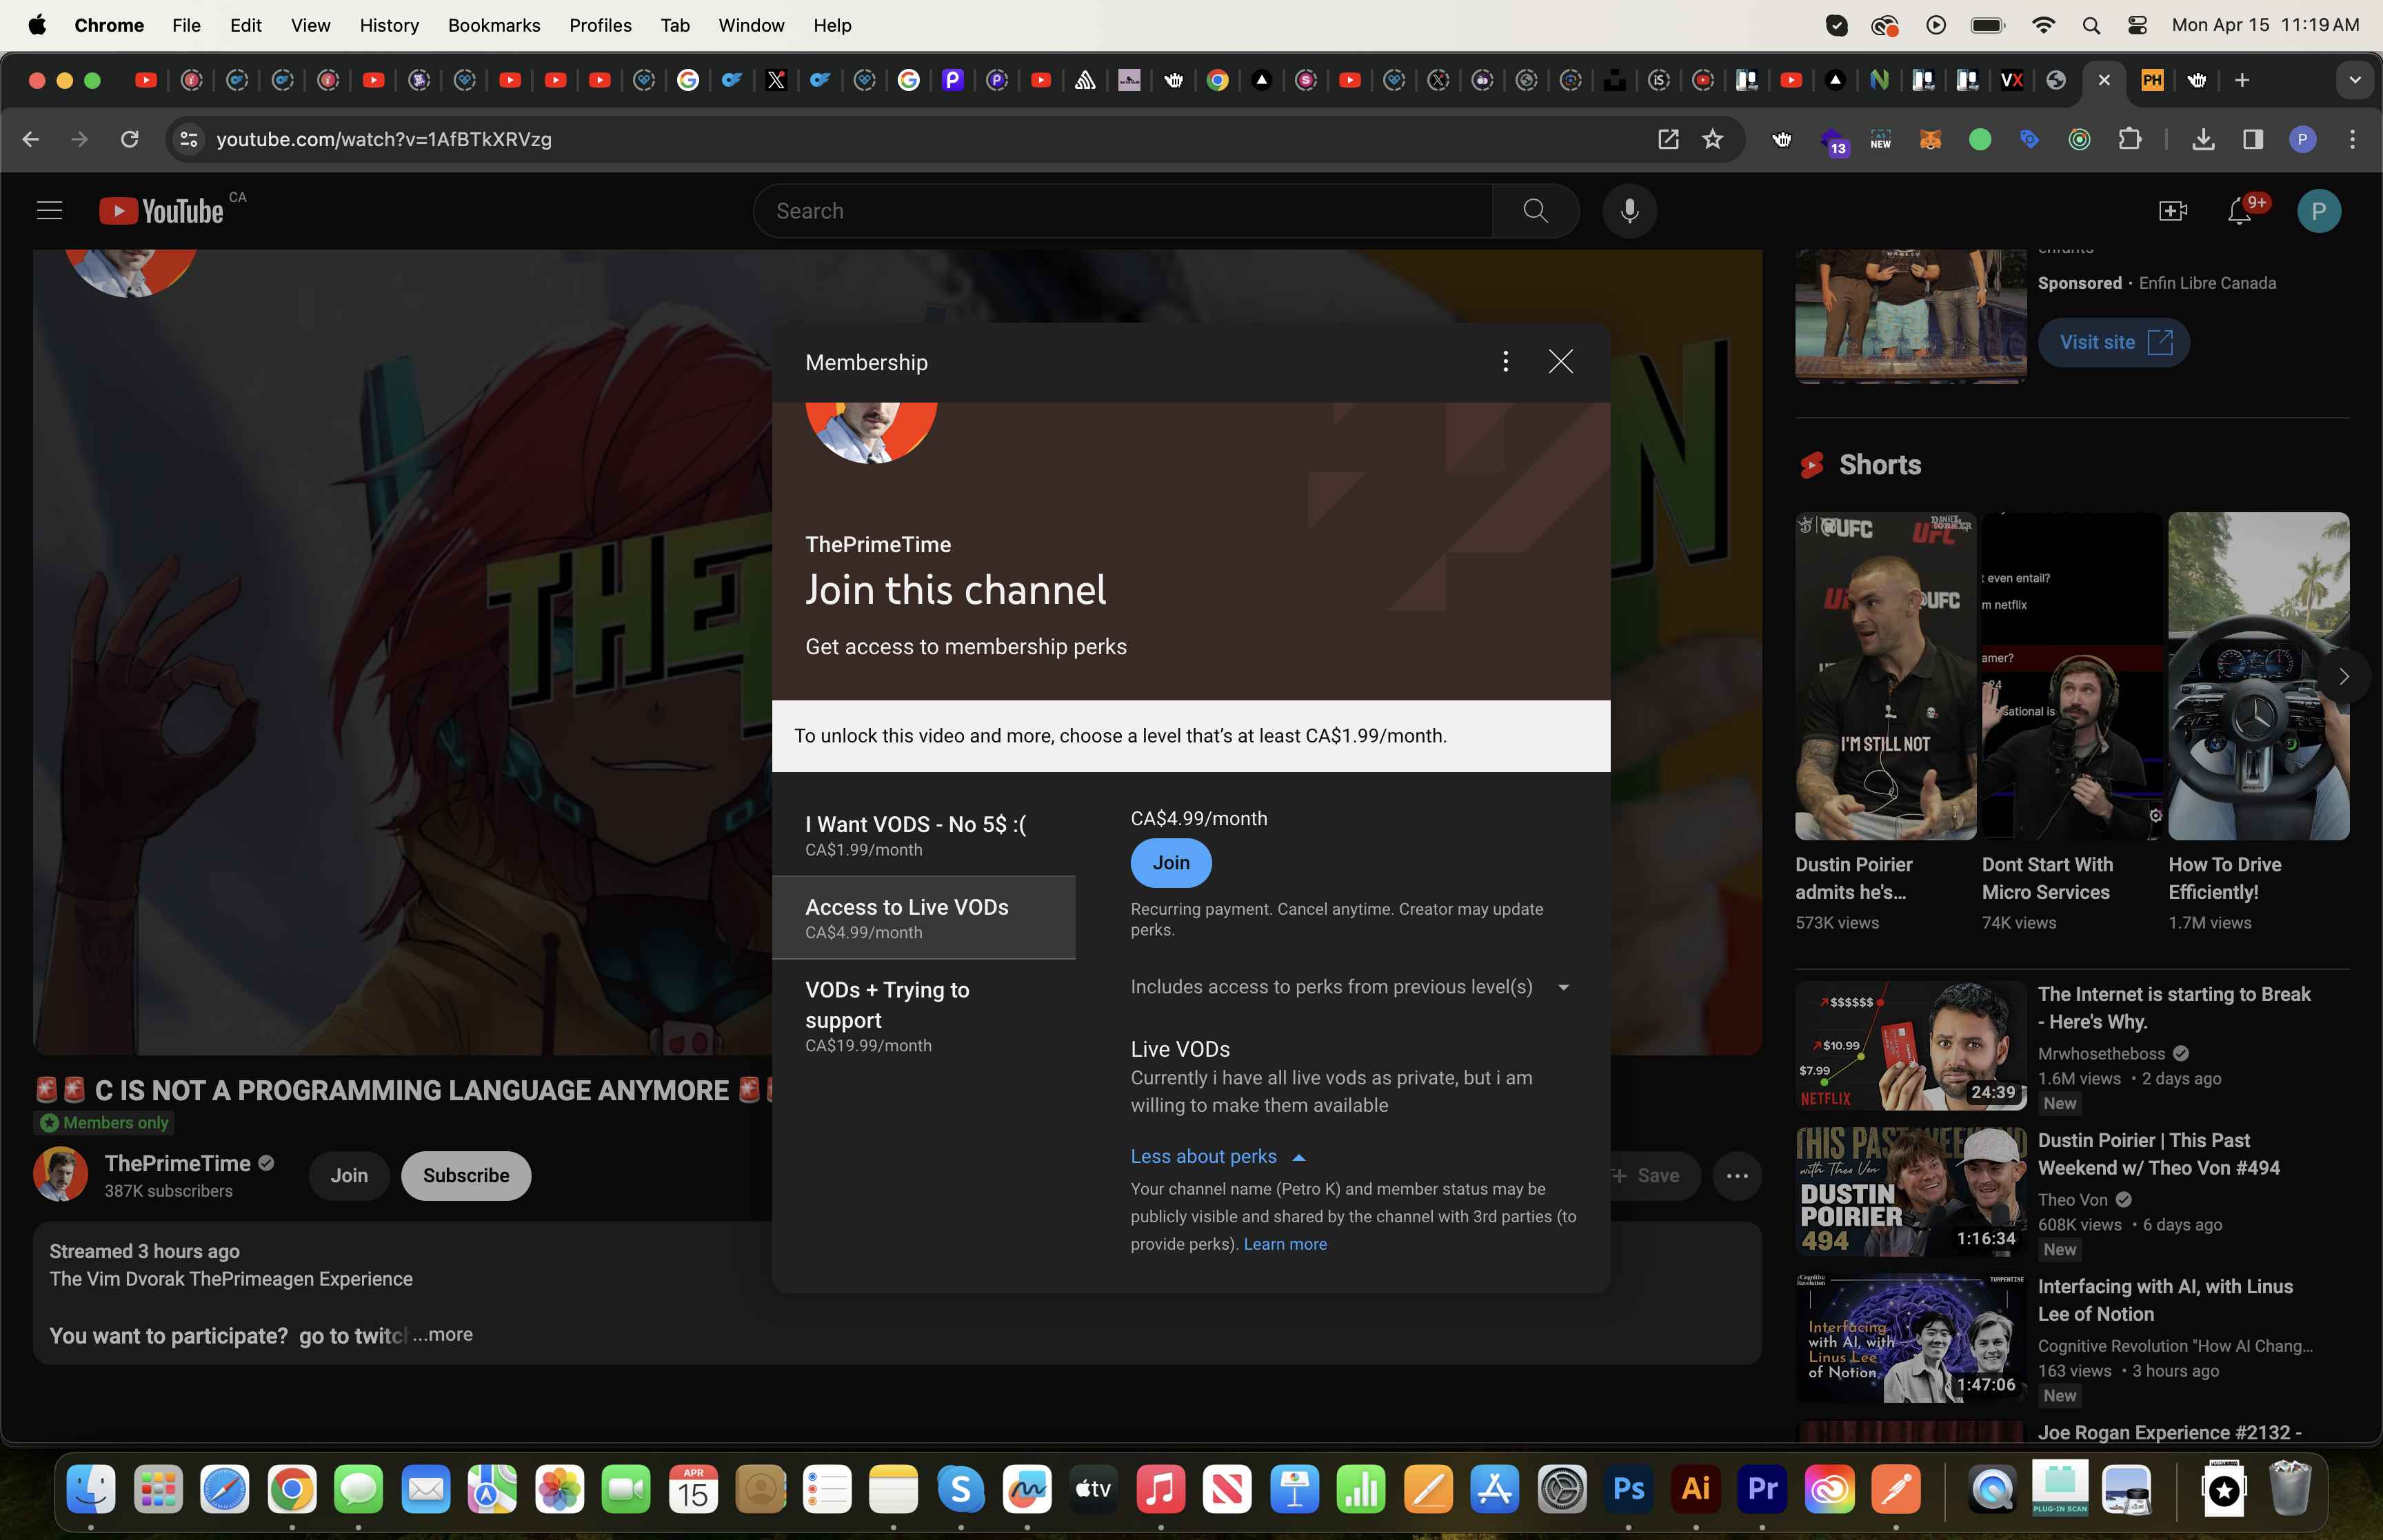Open Chrome History menu

click(x=389, y=25)
